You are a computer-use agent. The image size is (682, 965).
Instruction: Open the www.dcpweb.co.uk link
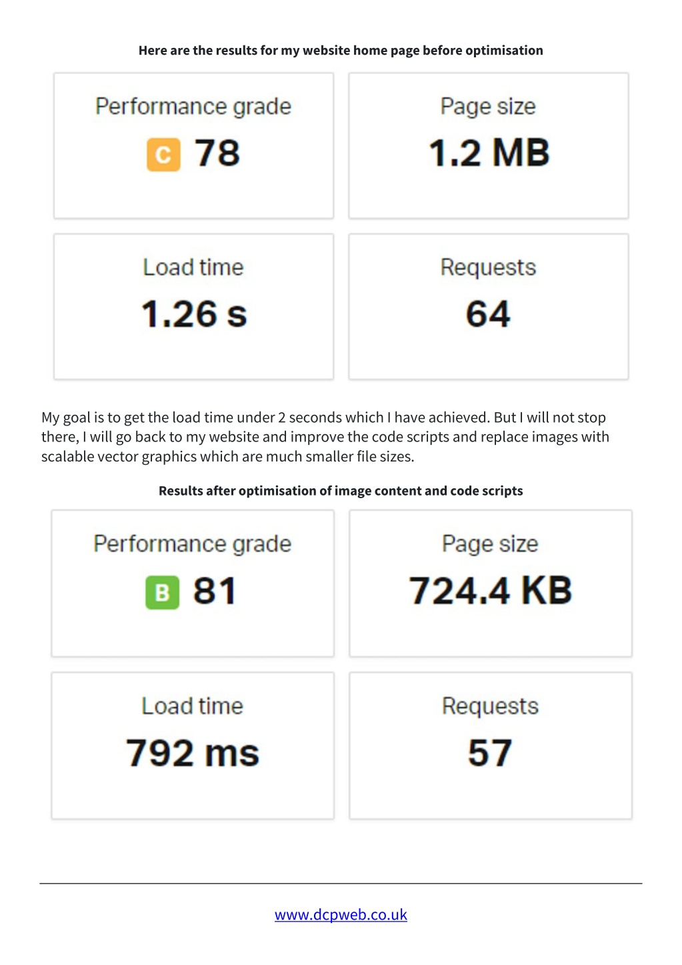(x=341, y=914)
